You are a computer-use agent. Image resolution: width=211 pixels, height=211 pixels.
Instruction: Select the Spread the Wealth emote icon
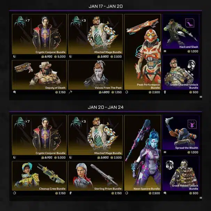pyautogui.click(x=192, y=124)
